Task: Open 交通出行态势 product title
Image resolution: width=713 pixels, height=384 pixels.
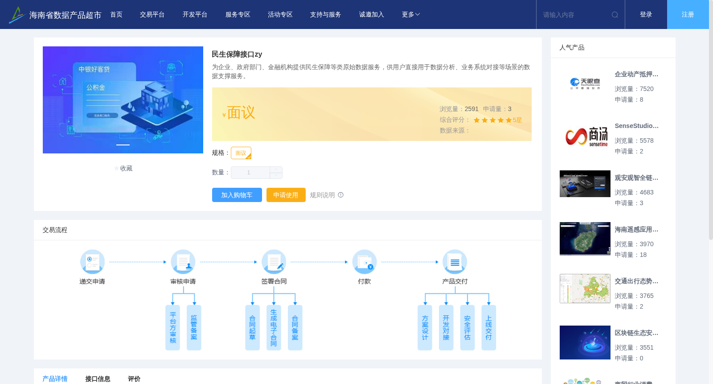Action: coord(636,281)
